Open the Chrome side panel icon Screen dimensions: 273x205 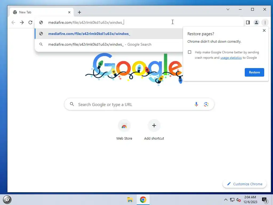[x=248, y=22]
